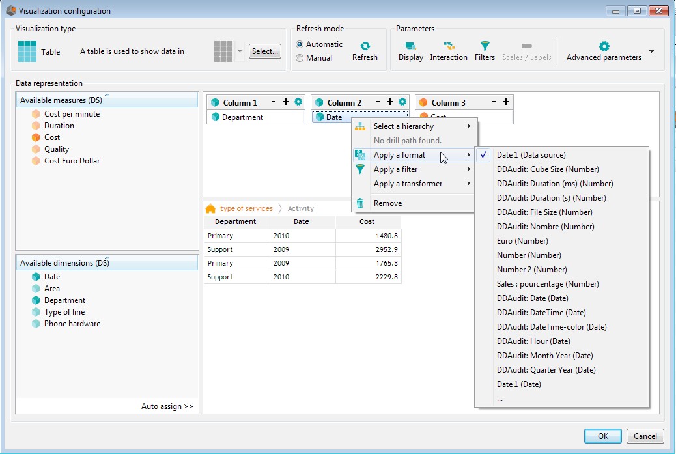The image size is (676, 454).
Task: Open the visualization type dropdown arrow
Action: pyautogui.click(x=240, y=51)
